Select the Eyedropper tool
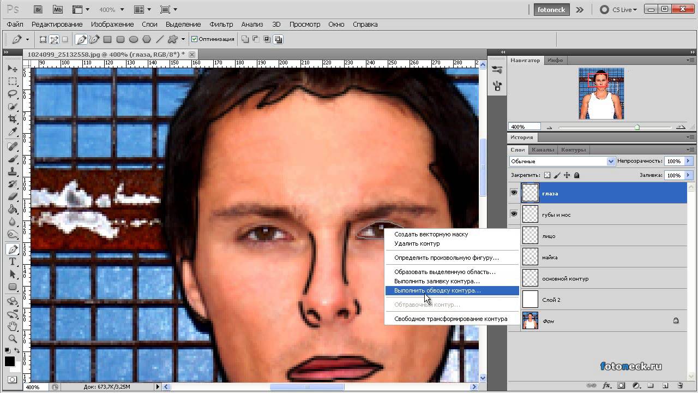This screenshot has height=393, width=698. tap(12, 132)
